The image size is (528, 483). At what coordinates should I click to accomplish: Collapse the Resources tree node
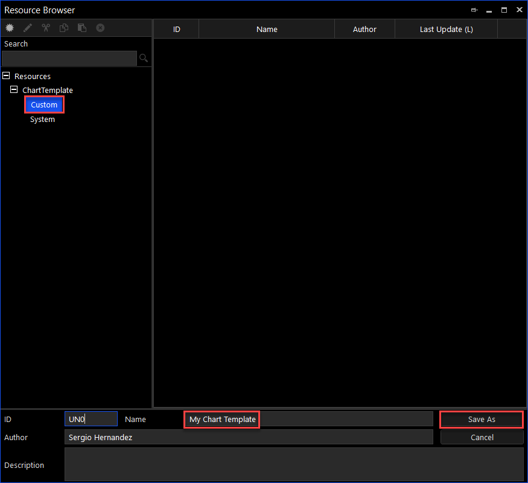click(x=7, y=76)
